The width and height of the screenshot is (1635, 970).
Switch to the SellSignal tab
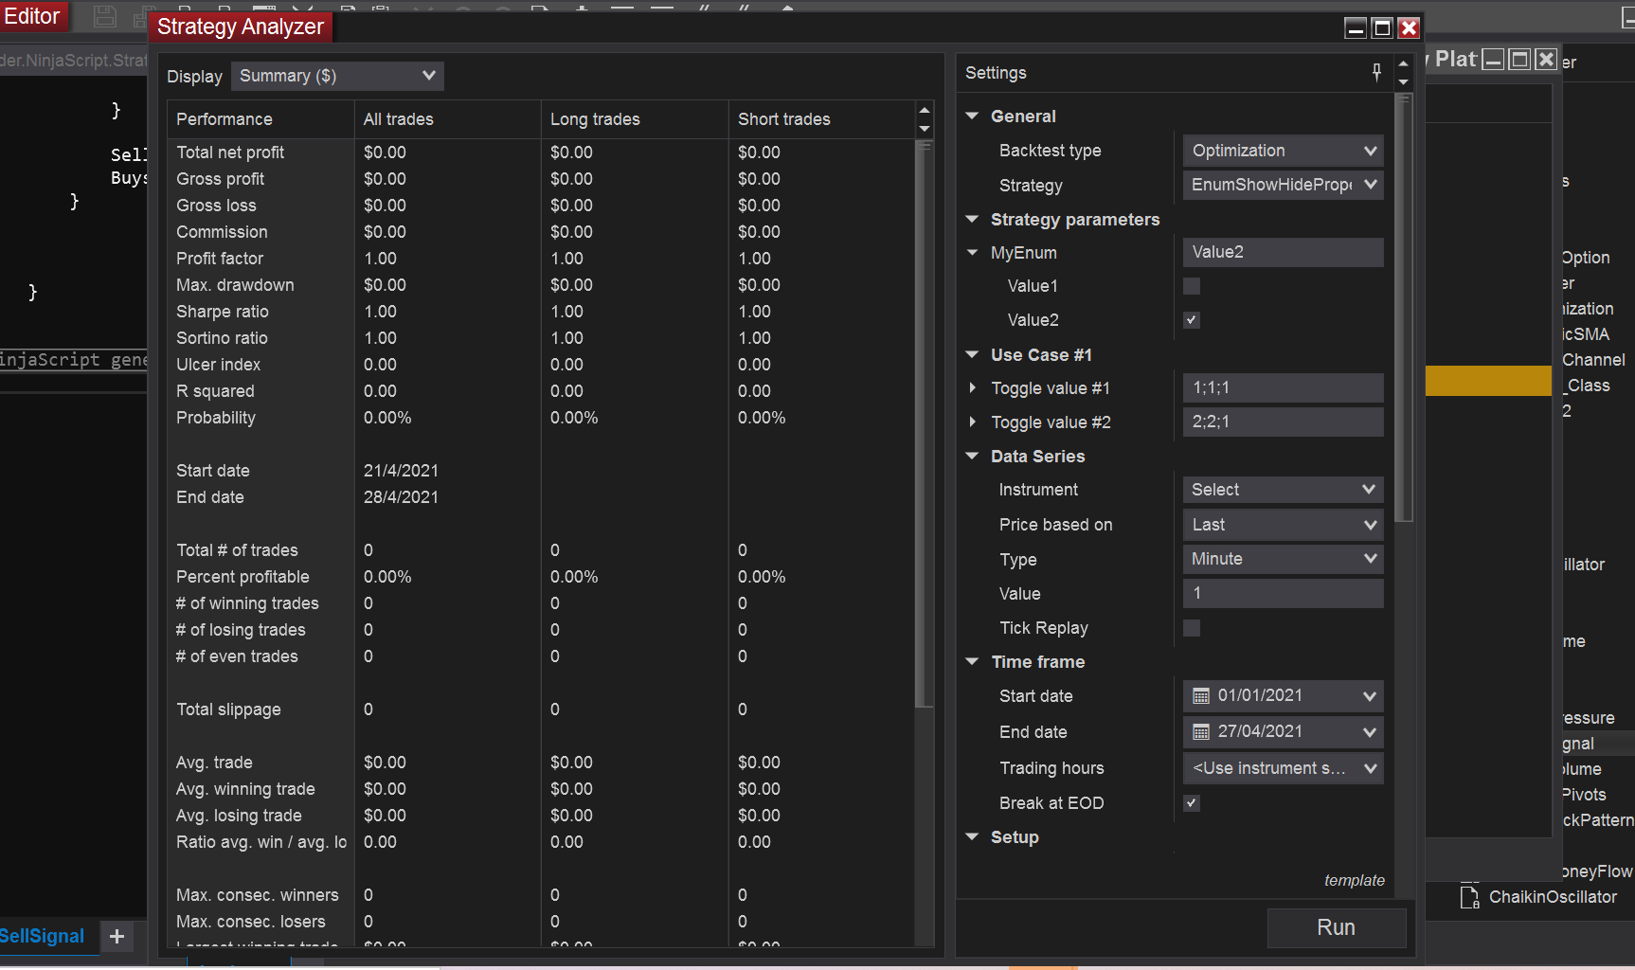[43, 936]
